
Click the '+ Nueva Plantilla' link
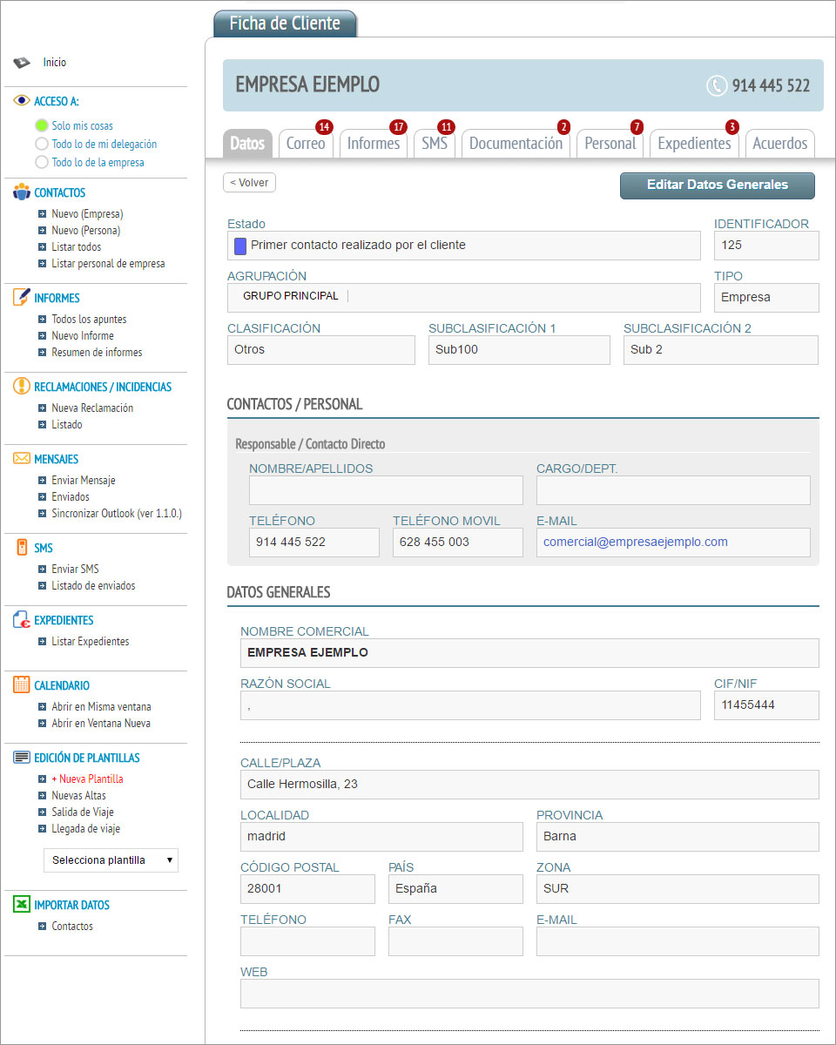click(x=87, y=779)
